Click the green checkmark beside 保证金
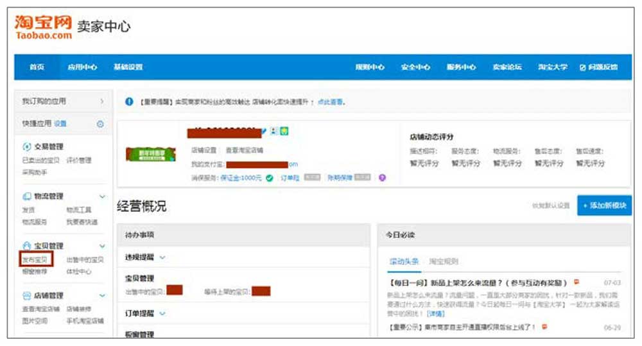This screenshot has width=642, height=346. (270, 178)
